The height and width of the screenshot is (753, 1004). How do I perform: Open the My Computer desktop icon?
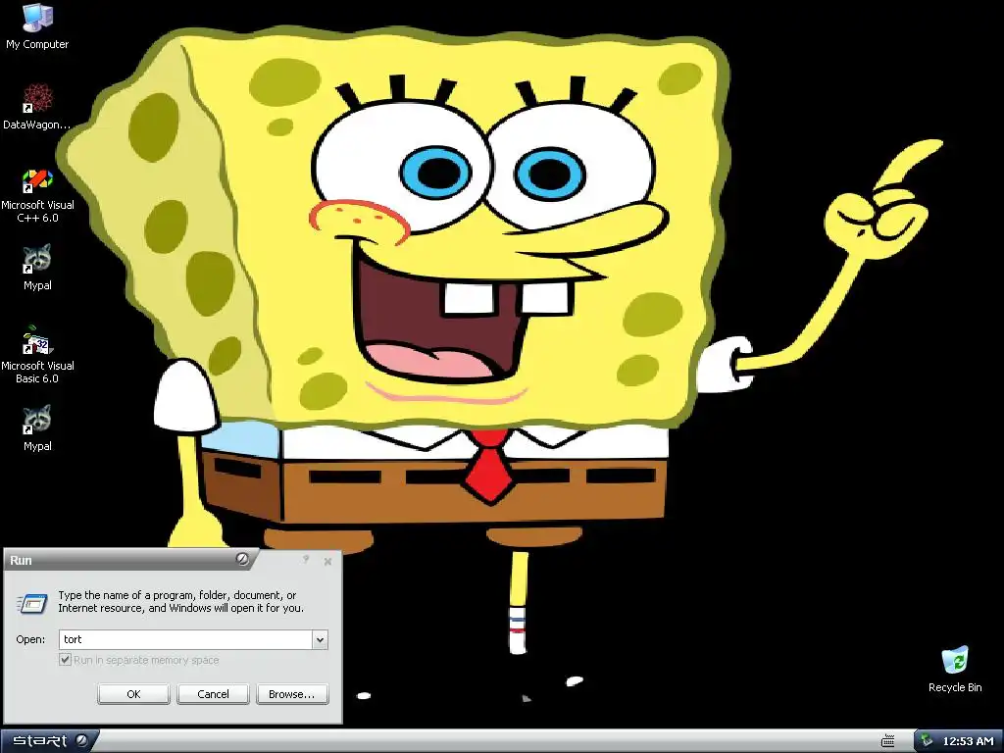pyautogui.click(x=37, y=25)
